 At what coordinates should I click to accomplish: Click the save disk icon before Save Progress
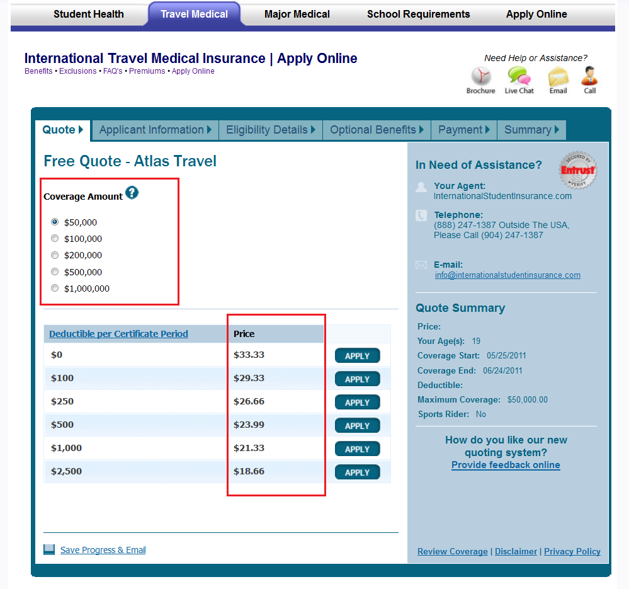pos(48,549)
